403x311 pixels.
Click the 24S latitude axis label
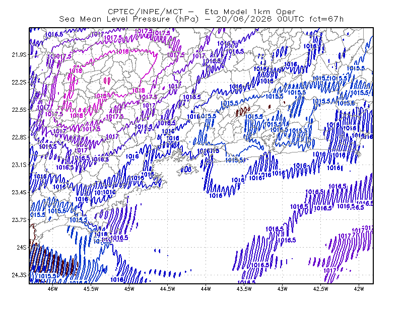(x=22, y=247)
